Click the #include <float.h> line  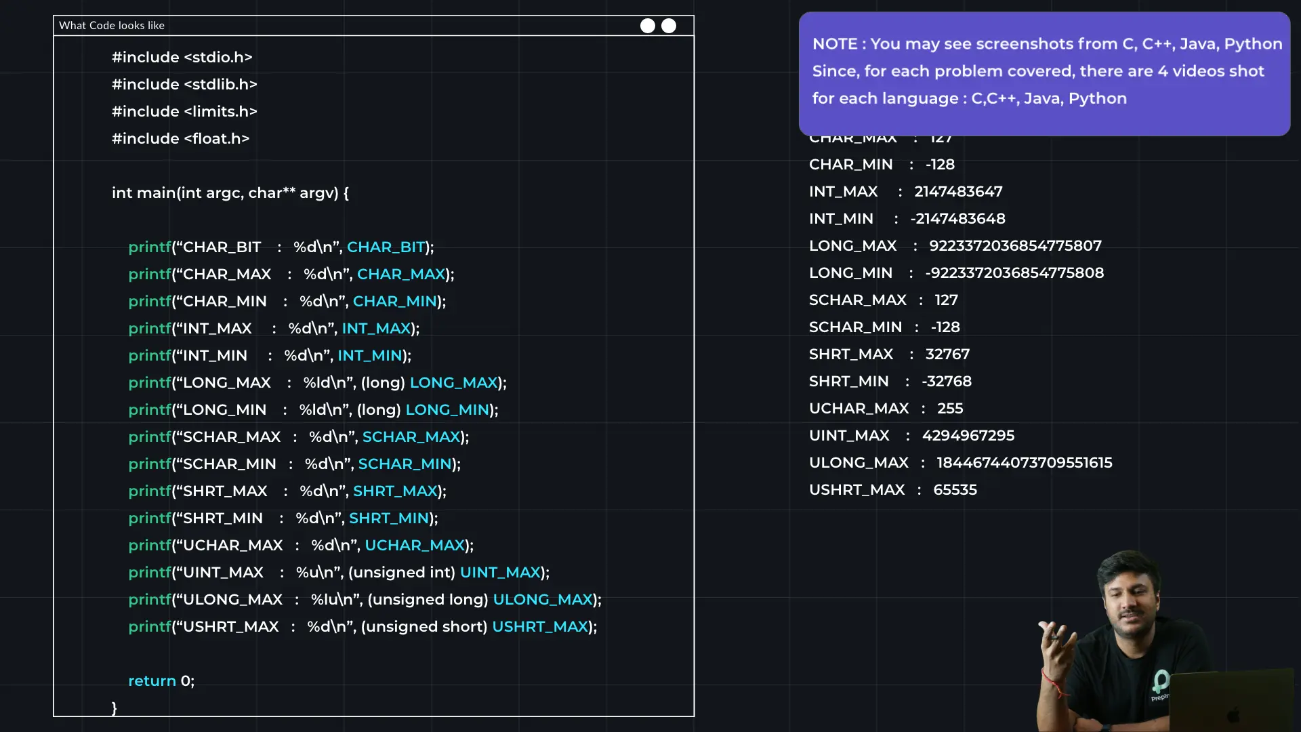(180, 138)
